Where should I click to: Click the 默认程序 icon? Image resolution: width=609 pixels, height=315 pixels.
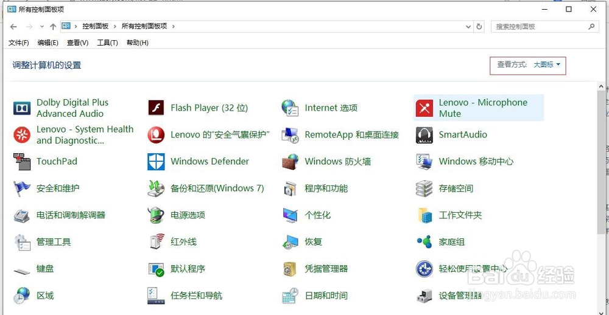click(156, 269)
